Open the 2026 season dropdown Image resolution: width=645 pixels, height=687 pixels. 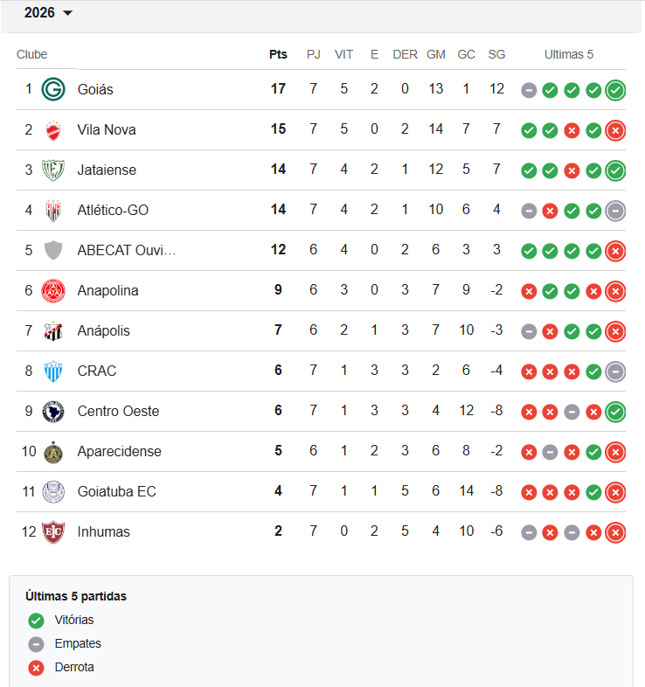click(x=48, y=13)
